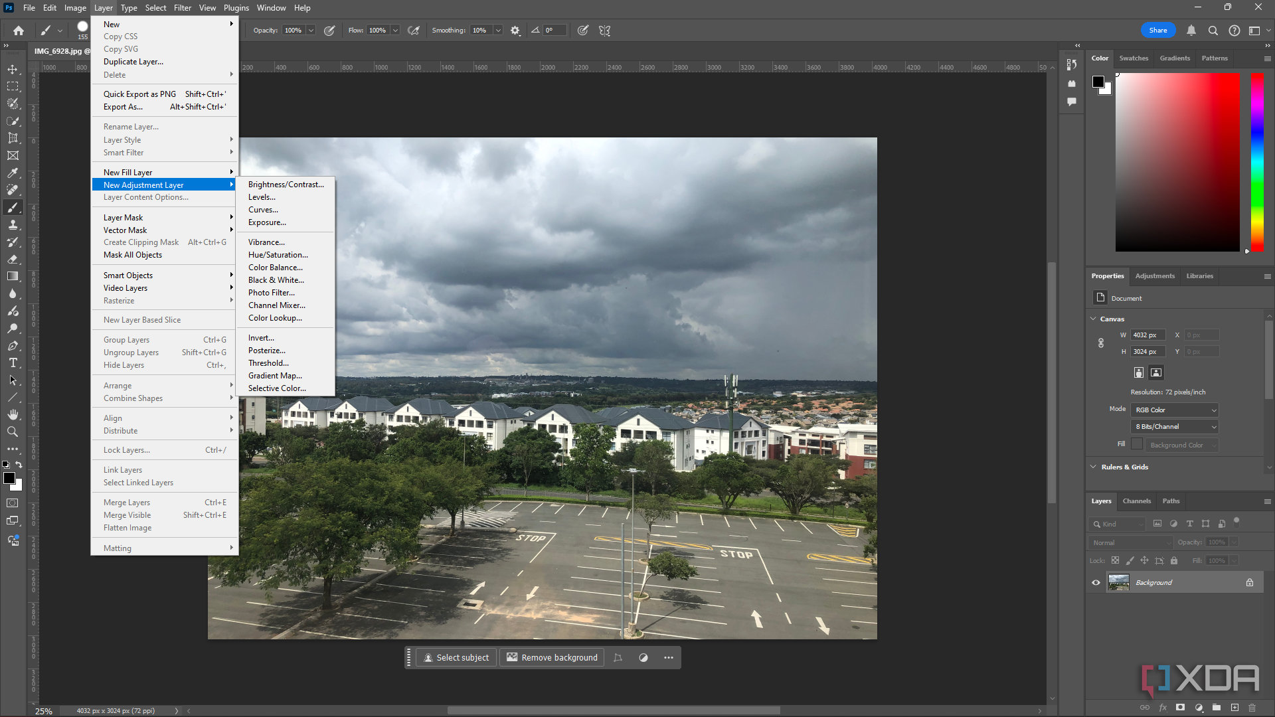Toggle Background layer visibility
Viewport: 1275px width, 717px height.
pos(1094,582)
